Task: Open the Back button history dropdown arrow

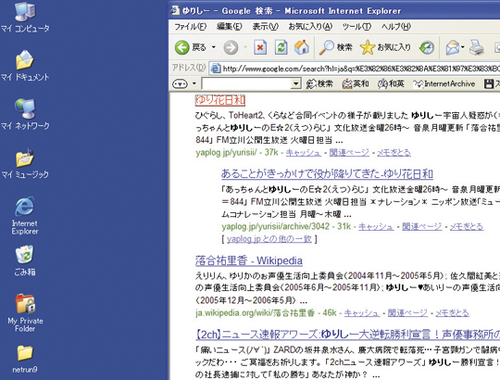Action: [x=214, y=47]
